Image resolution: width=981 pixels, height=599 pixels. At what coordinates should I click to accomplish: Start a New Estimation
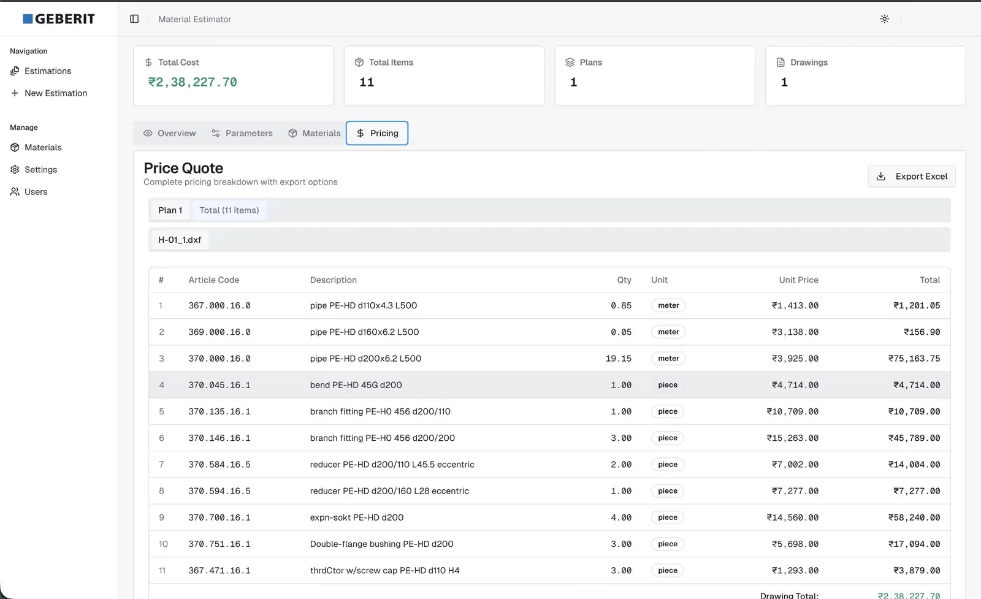click(x=56, y=93)
